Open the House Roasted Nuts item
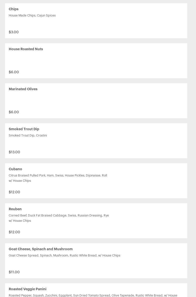The width and height of the screenshot is (196, 297). pyautogui.click(x=26, y=49)
